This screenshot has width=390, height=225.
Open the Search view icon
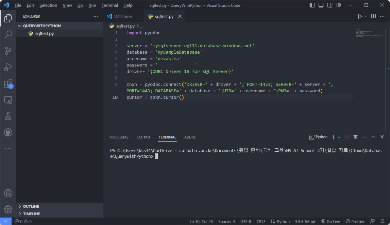pos(8,35)
